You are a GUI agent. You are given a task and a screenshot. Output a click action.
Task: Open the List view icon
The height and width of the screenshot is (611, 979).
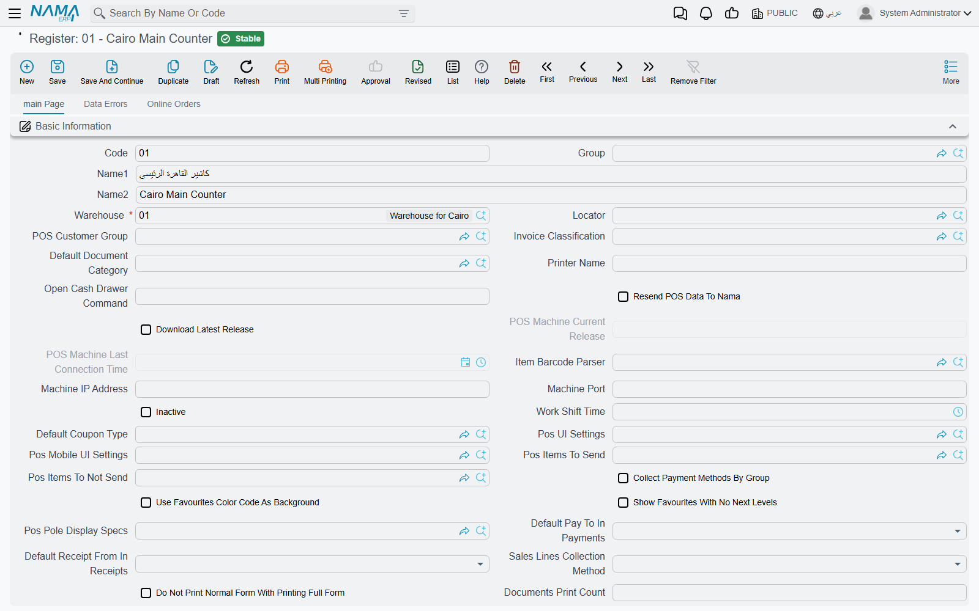coord(453,67)
